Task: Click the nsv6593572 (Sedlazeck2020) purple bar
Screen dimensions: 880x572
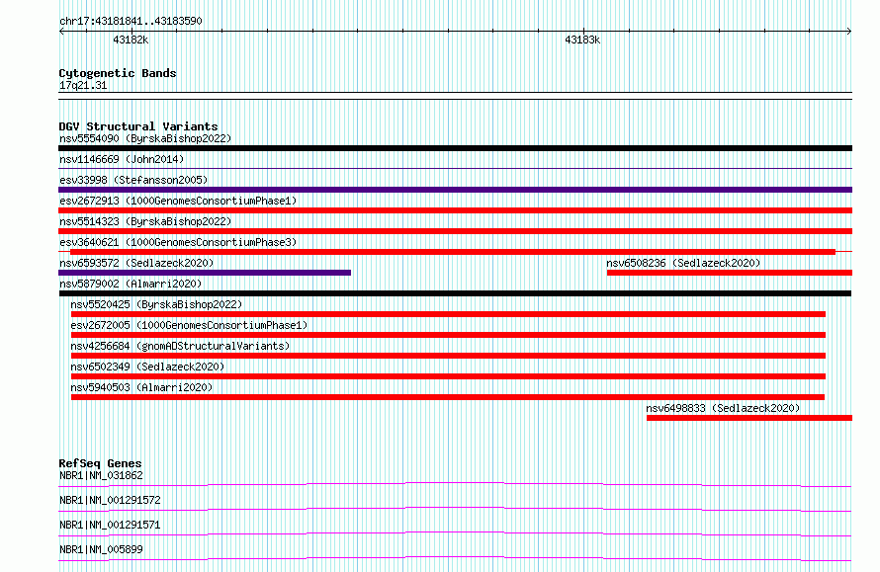Action: tap(205, 273)
